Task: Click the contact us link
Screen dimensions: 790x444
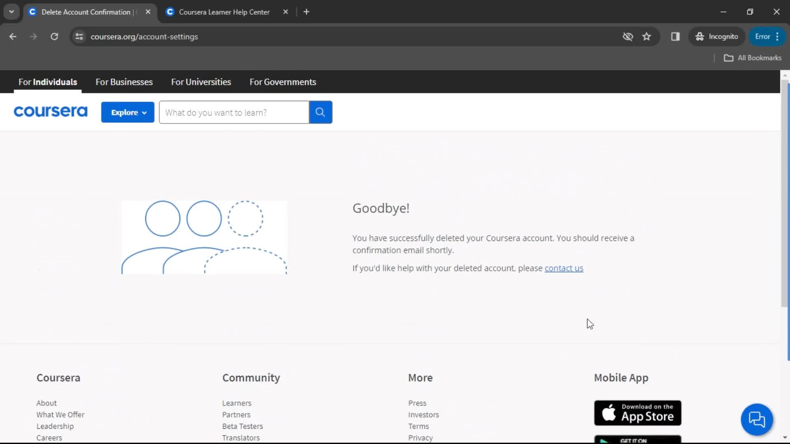Action: point(564,268)
